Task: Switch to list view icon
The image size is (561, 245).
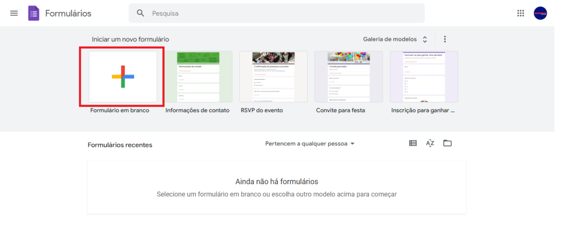Action: click(x=413, y=143)
